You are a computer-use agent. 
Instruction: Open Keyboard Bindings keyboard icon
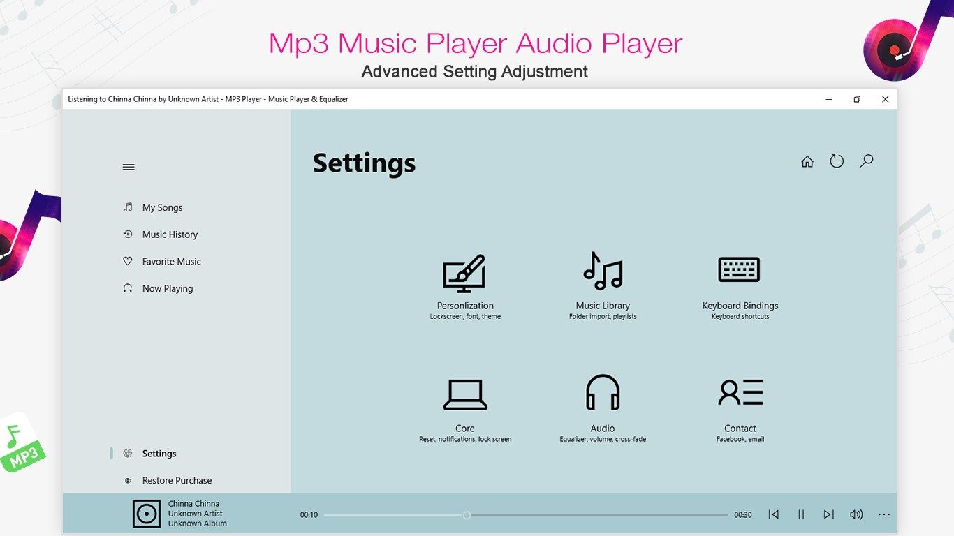(740, 269)
